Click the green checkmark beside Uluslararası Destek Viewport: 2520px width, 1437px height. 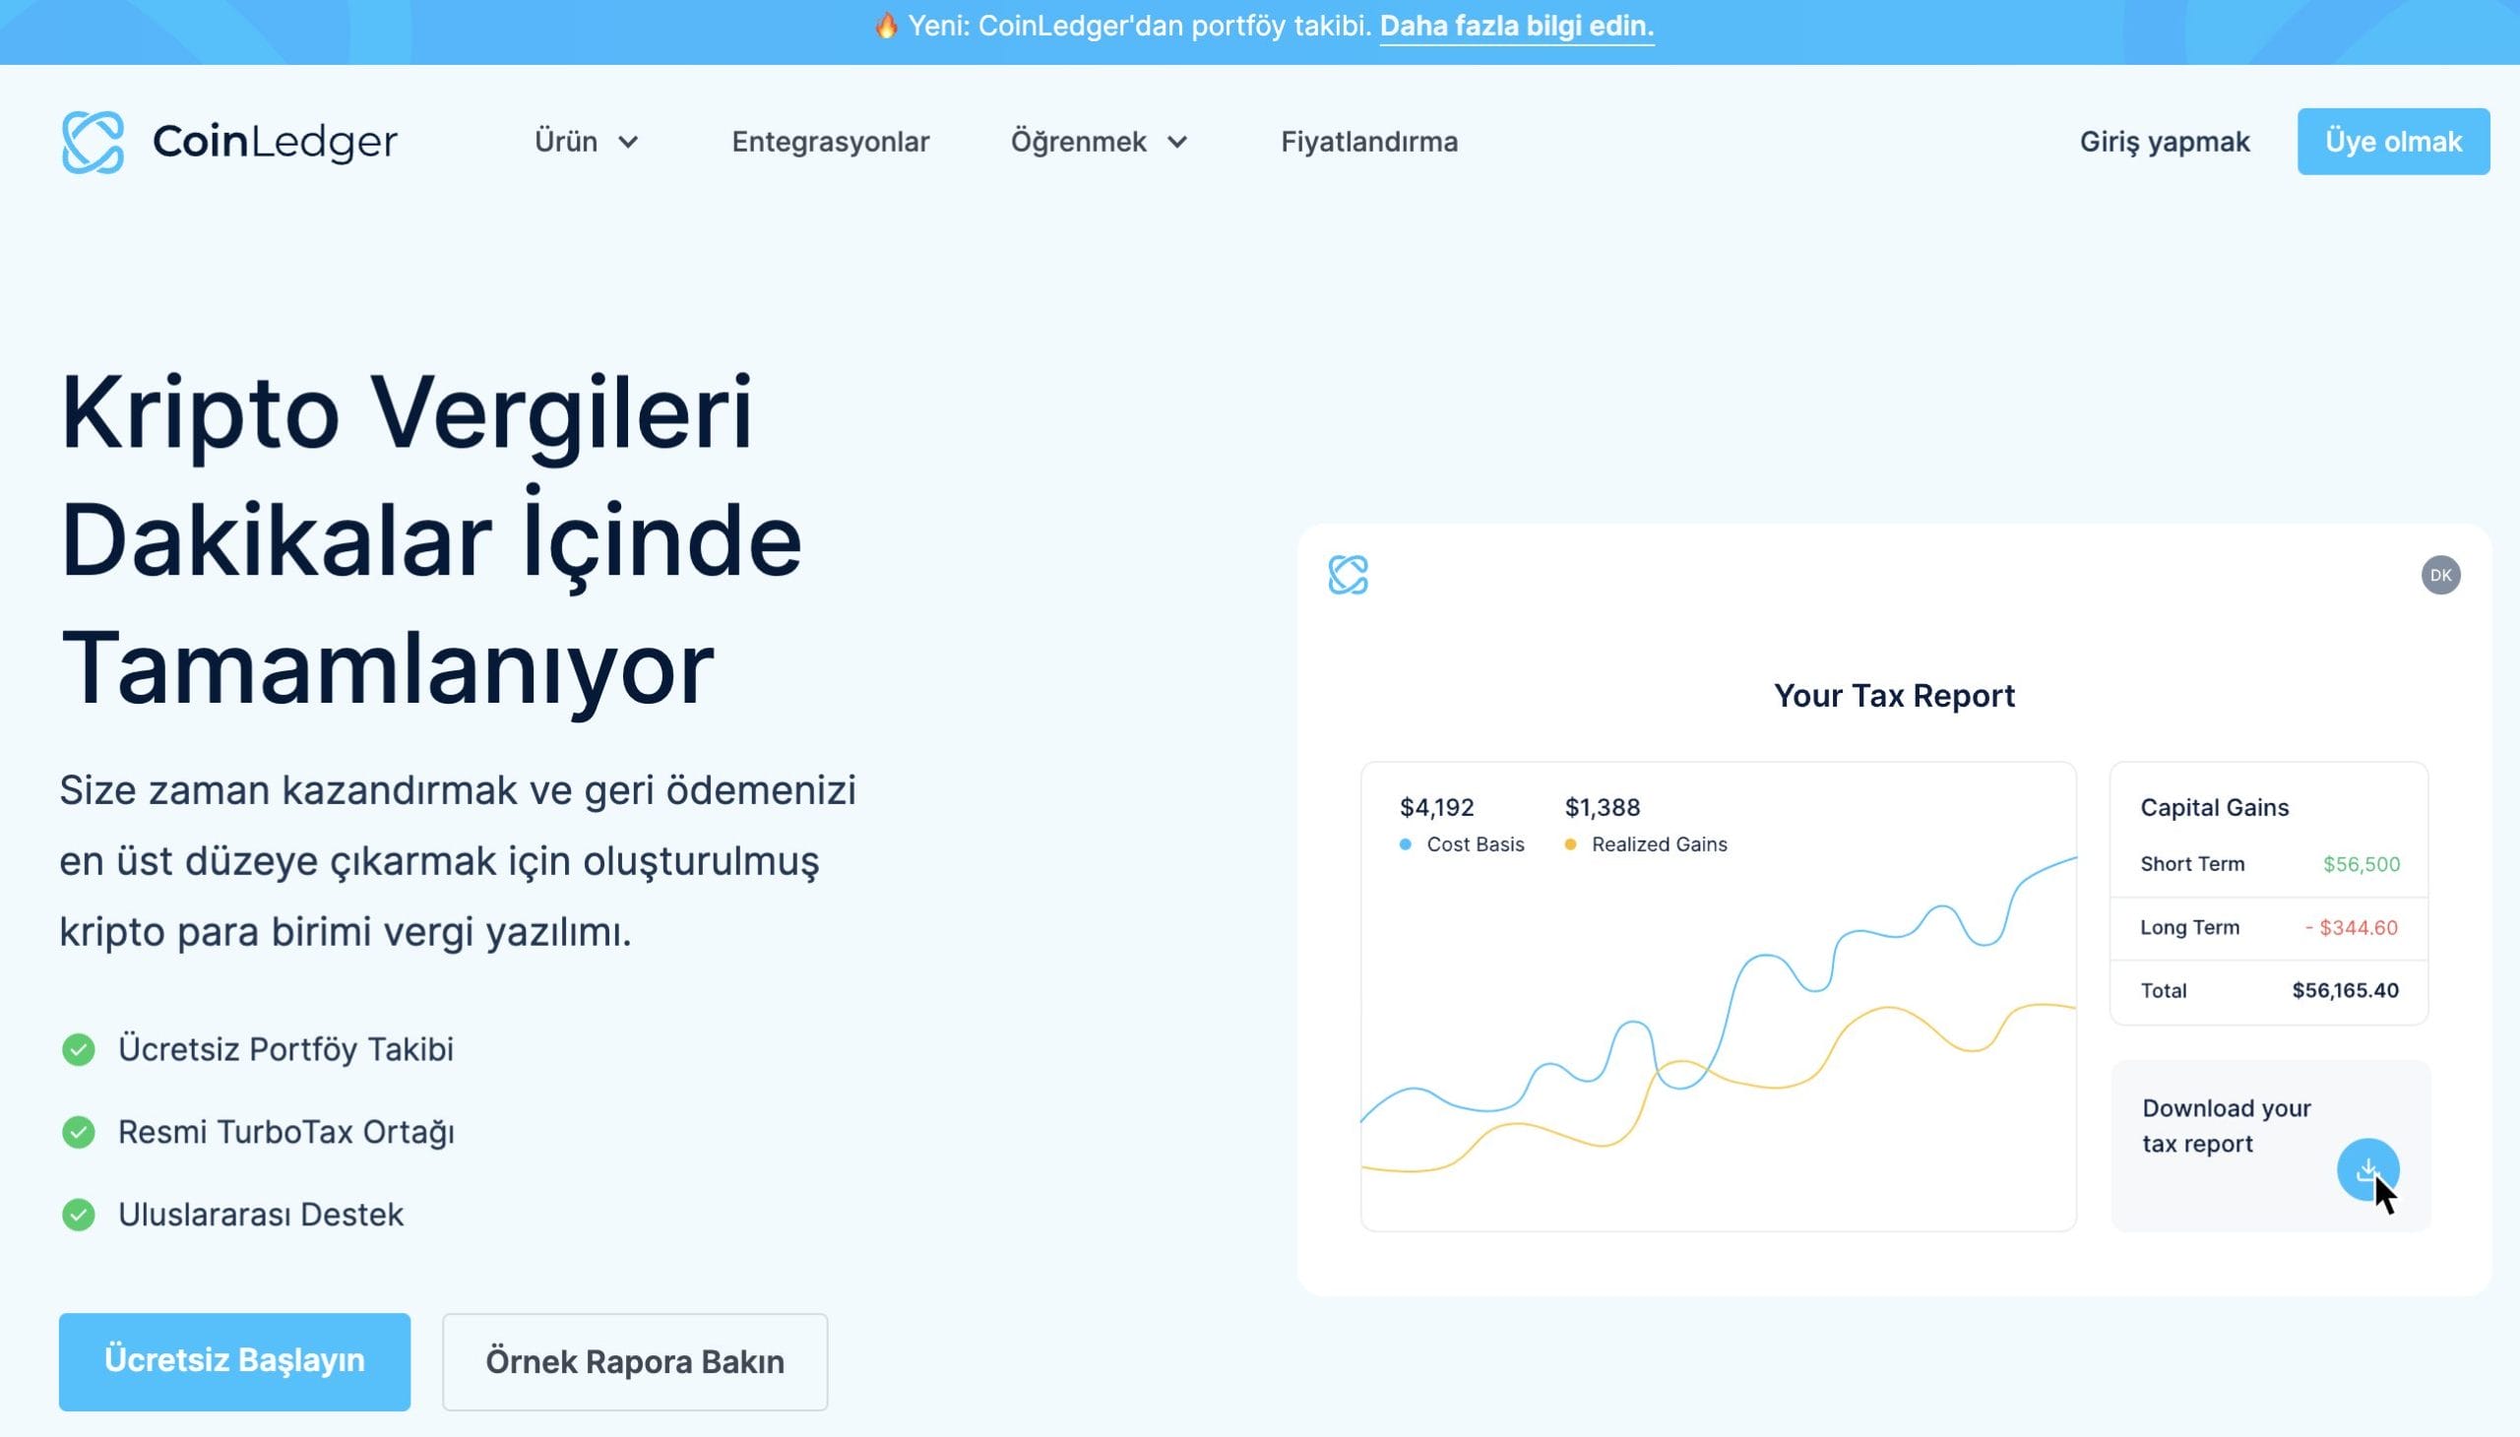coord(79,1214)
